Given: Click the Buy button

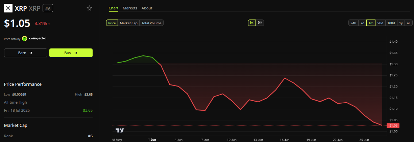Looking at the screenshot, I should (71, 53).
